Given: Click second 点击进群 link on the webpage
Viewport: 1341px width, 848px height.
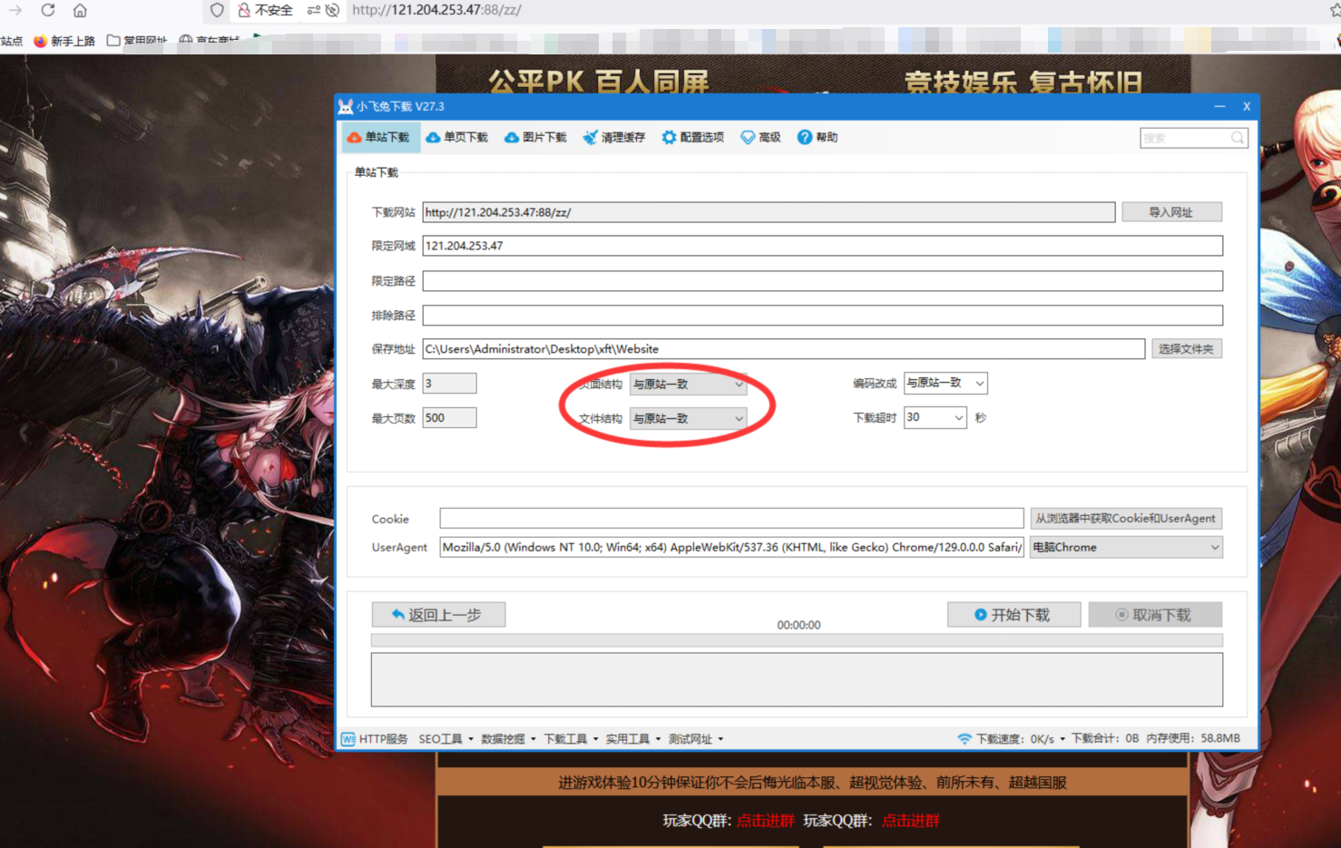Looking at the screenshot, I should [x=910, y=821].
